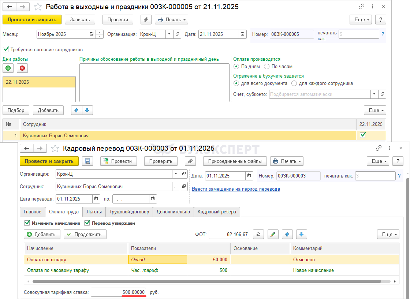Open calendar picker for Дата перевода

[x=96, y=199]
